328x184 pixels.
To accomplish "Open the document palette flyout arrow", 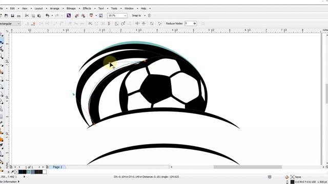I will coord(8,172).
